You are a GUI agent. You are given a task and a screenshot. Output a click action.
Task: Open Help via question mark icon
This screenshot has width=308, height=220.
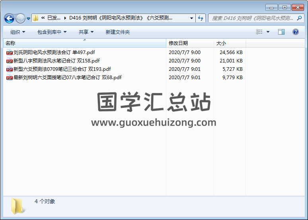295,32
